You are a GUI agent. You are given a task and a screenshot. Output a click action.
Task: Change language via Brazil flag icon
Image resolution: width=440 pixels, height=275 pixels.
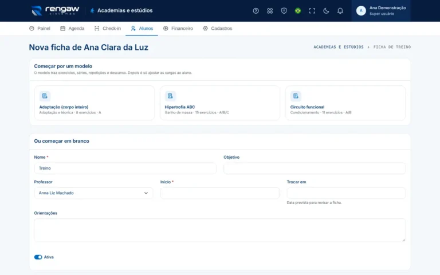pyautogui.click(x=298, y=11)
